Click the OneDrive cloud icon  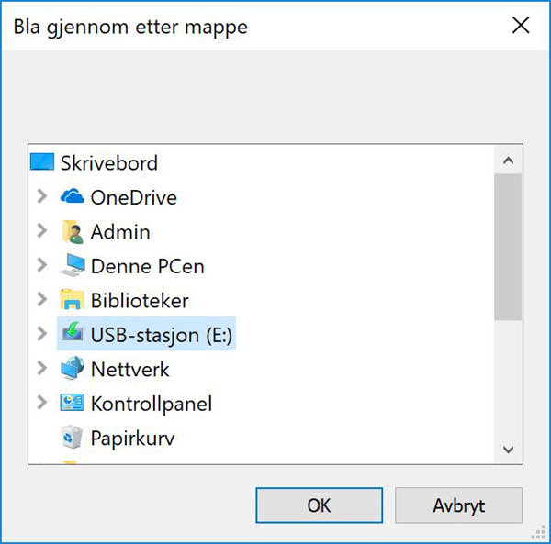(x=72, y=197)
